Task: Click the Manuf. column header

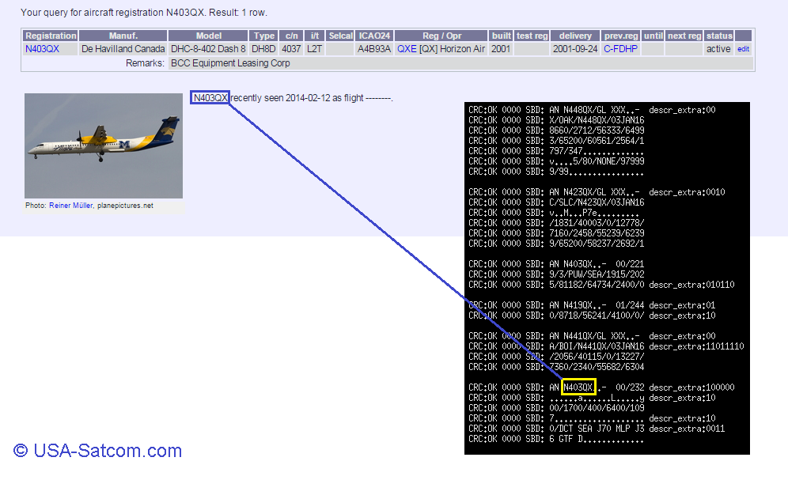Action: tap(123, 36)
